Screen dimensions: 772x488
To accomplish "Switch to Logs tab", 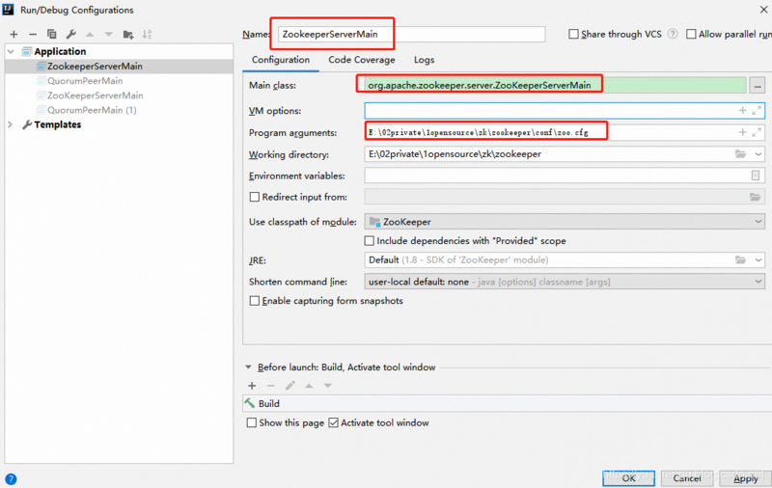I will click(x=424, y=60).
